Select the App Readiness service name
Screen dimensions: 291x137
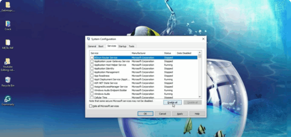[x=102, y=76]
